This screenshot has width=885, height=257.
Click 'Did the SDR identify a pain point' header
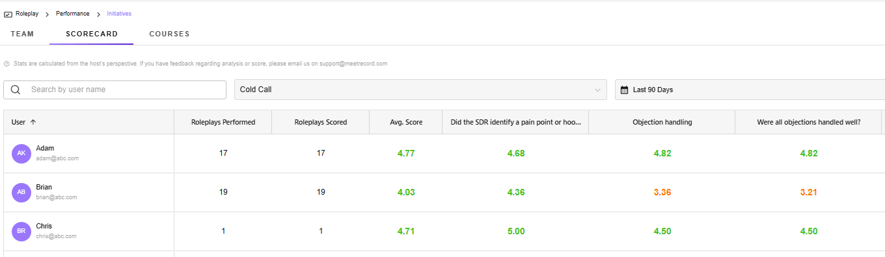tap(515, 122)
